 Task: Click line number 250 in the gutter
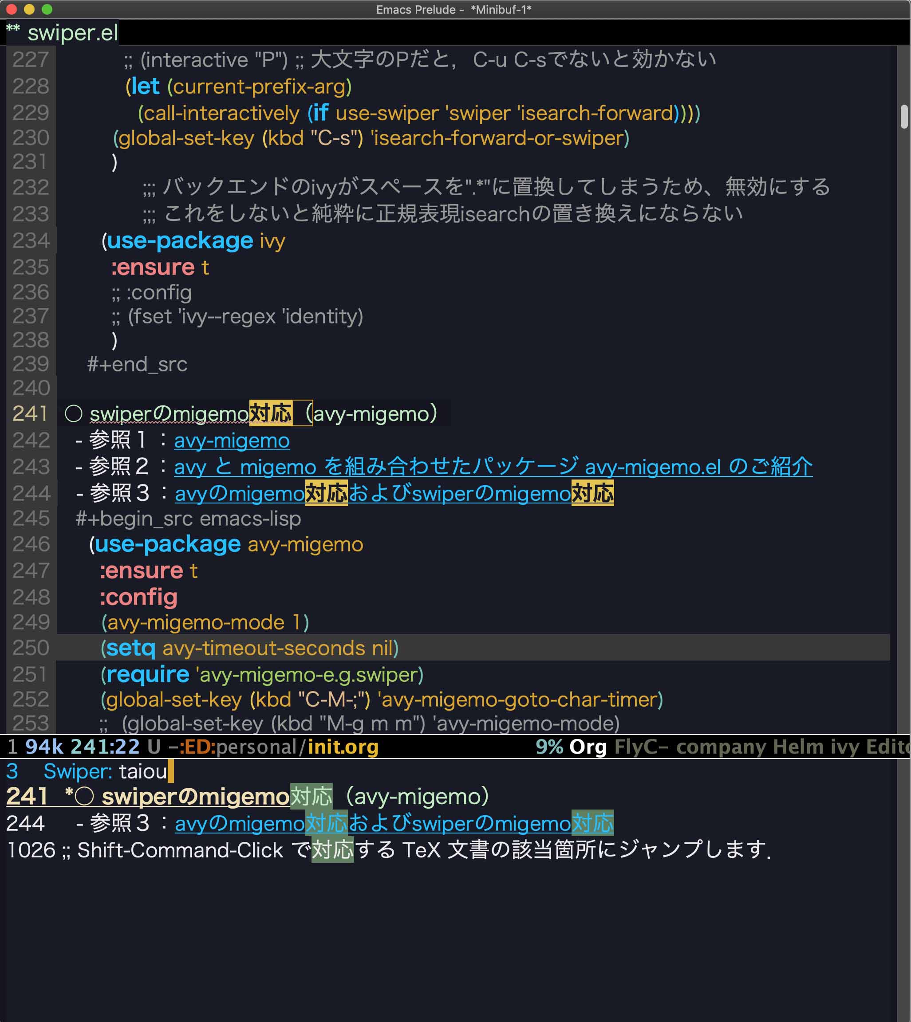click(31, 648)
